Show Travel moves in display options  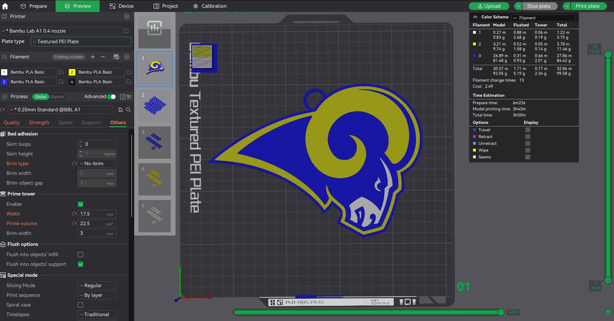point(528,130)
